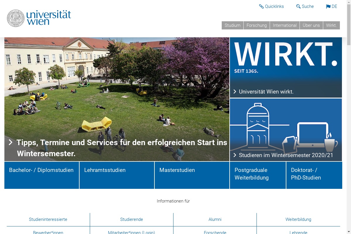Screen dimensions: 351x234
Task: Click the chevron before Tipps, Termine
Action: click(11, 142)
